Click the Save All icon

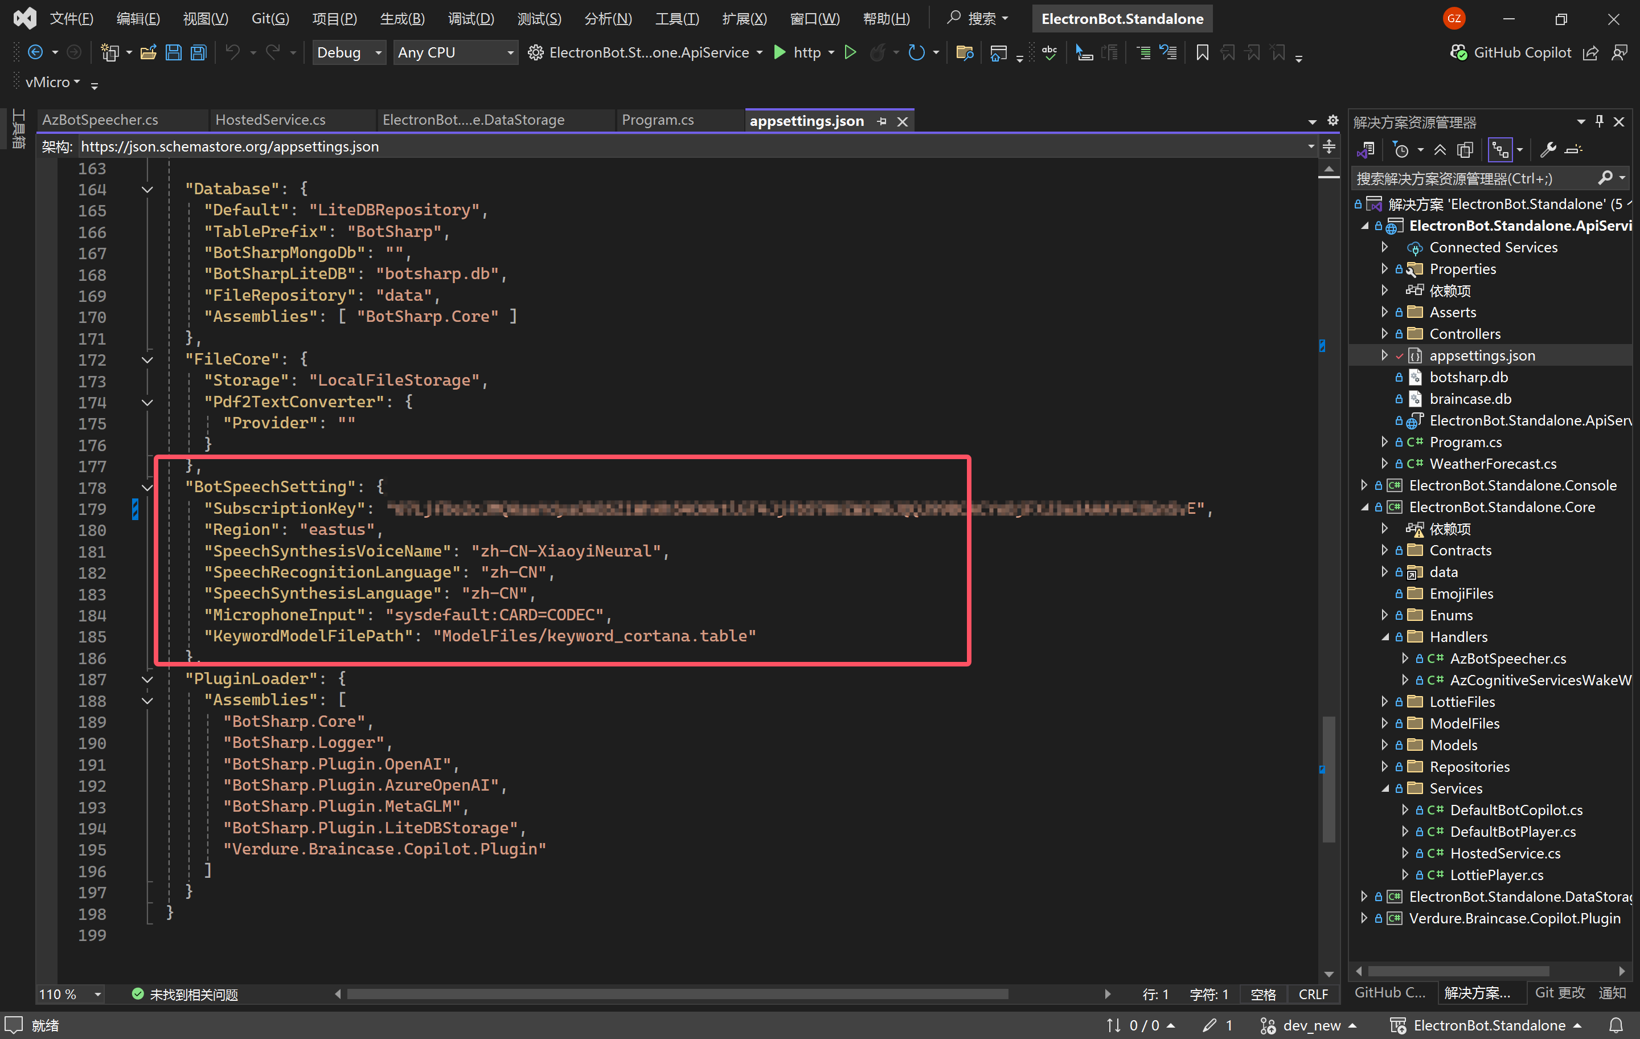click(x=198, y=52)
